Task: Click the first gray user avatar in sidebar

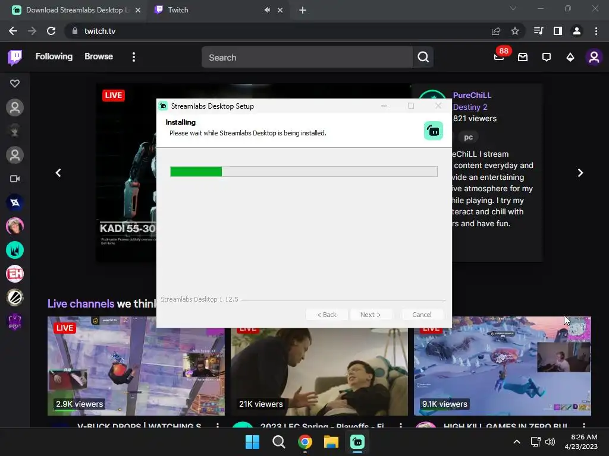Action: pyautogui.click(x=15, y=107)
